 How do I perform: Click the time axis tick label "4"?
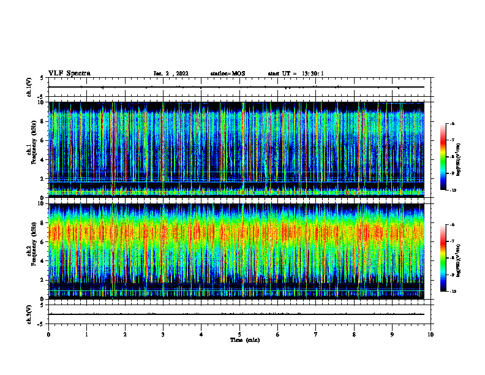(x=201, y=335)
